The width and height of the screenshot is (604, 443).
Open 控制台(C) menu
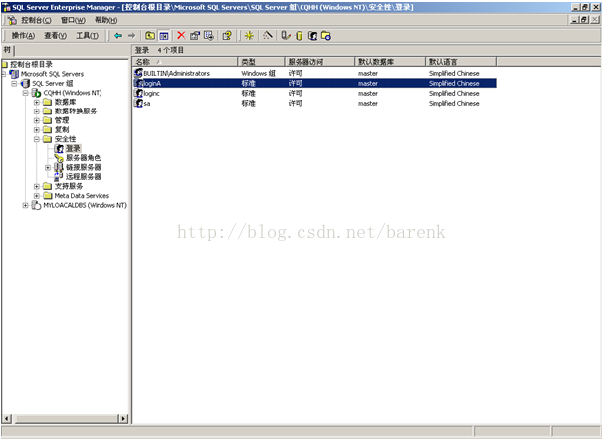(x=36, y=20)
